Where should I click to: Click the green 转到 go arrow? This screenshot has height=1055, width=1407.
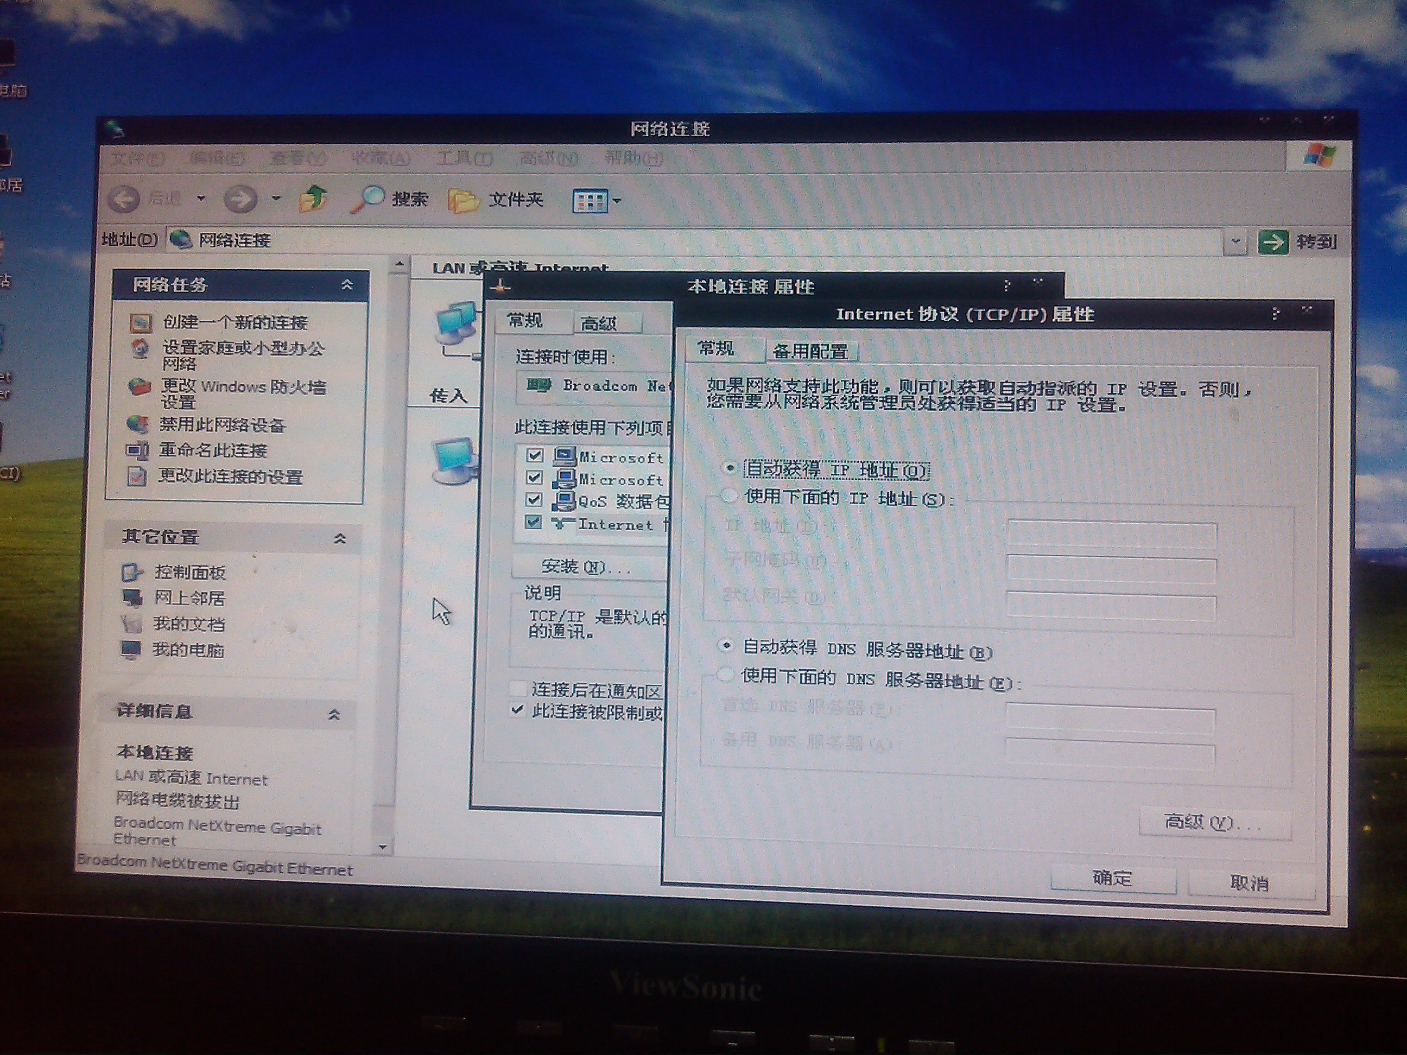tap(1273, 242)
